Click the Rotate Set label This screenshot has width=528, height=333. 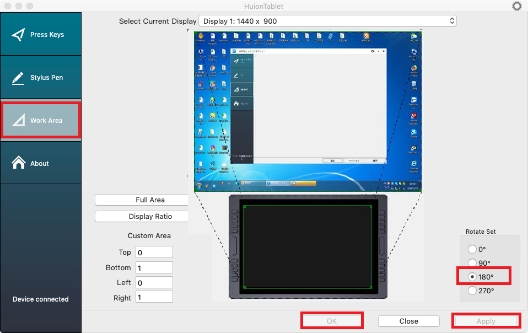pyautogui.click(x=481, y=232)
